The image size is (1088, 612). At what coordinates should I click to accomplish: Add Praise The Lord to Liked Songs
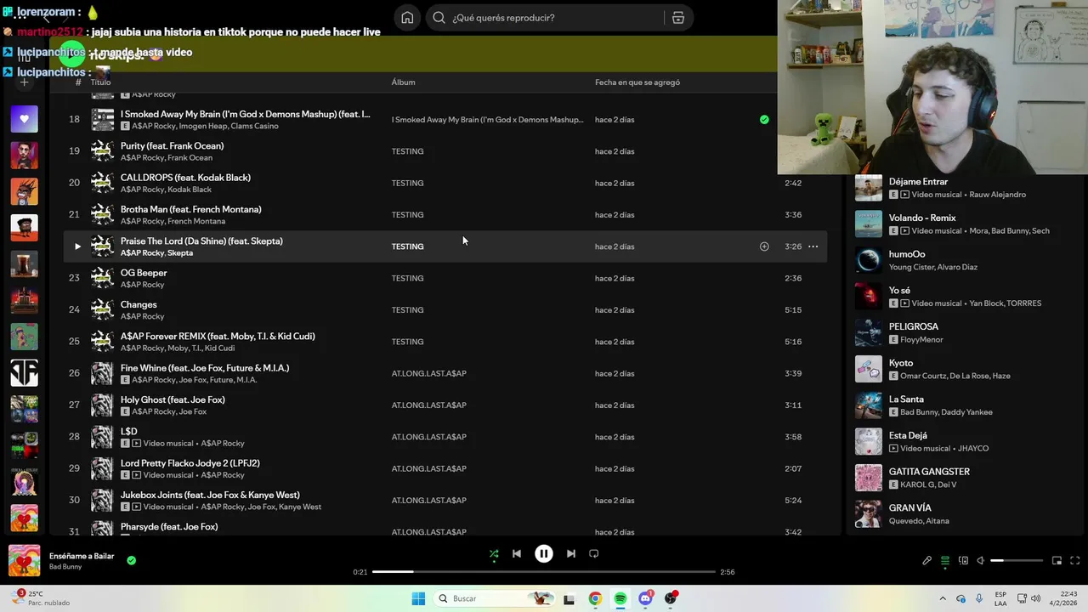[764, 246]
